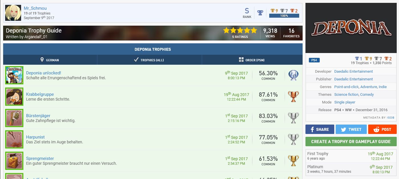Click the silver trophy icon for Bürstenjäger
The image size is (399, 179).
pyautogui.click(x=293, y=118)
